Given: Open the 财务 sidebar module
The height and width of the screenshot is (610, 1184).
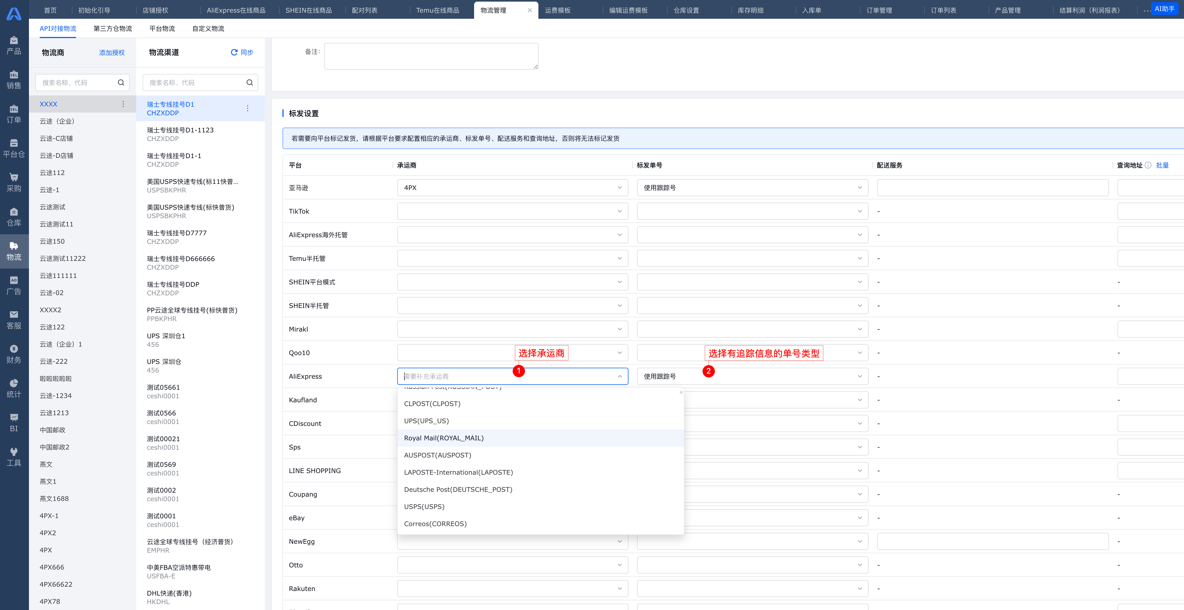Looking at the screenshot, I should tap(14, 354).
